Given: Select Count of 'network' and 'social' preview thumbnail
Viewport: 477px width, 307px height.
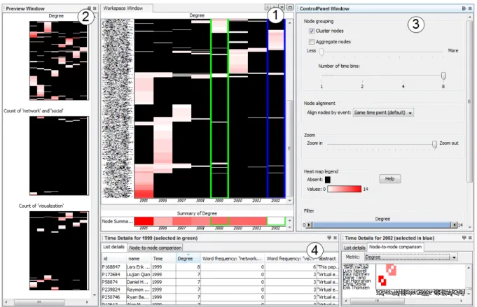Looking at the screenshot, I should pos(59,155).
